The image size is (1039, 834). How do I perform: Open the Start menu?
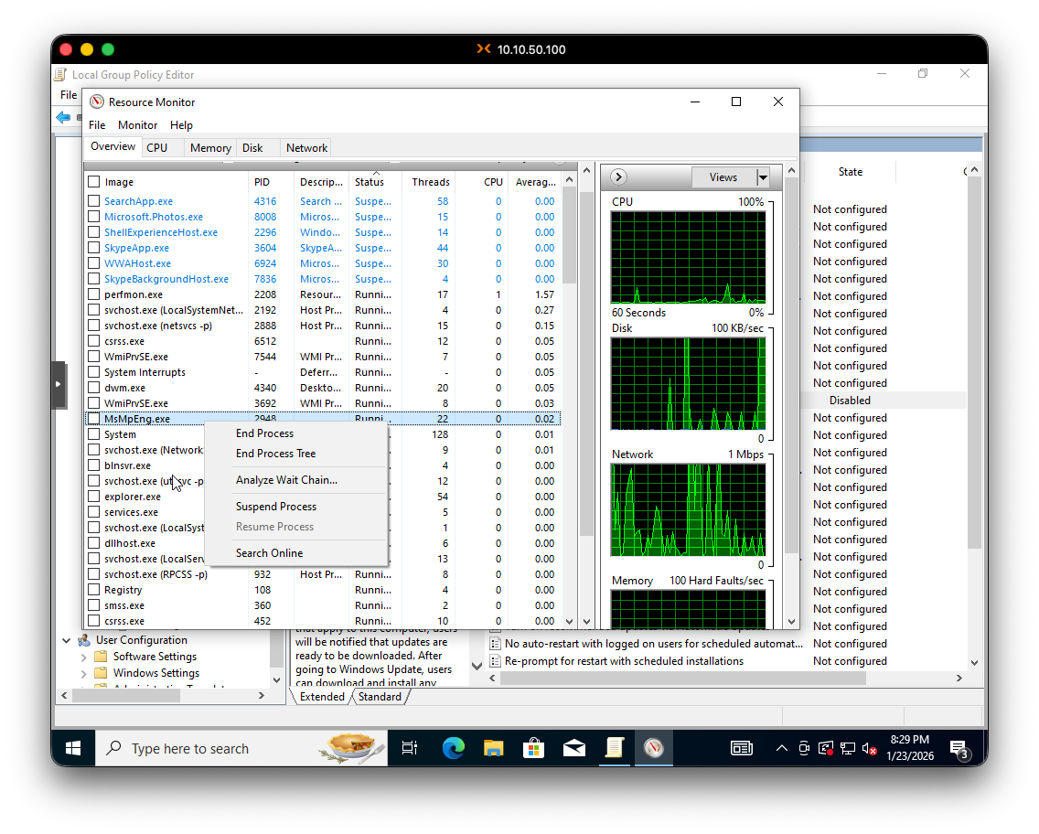coord(73,747)
